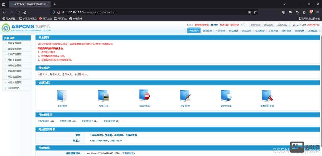
Task: Open a new browser tab with plus
Action: (55, 4)
